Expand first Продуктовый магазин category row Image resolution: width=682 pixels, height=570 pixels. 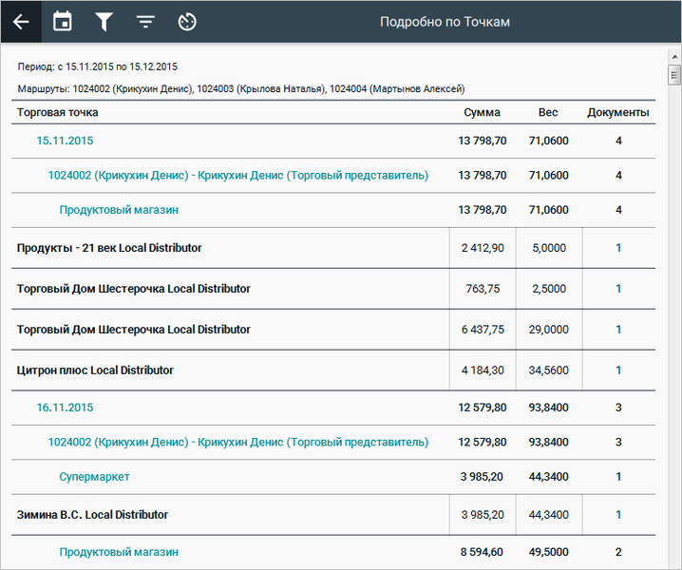pyautogui.click(x=119, y=210)
